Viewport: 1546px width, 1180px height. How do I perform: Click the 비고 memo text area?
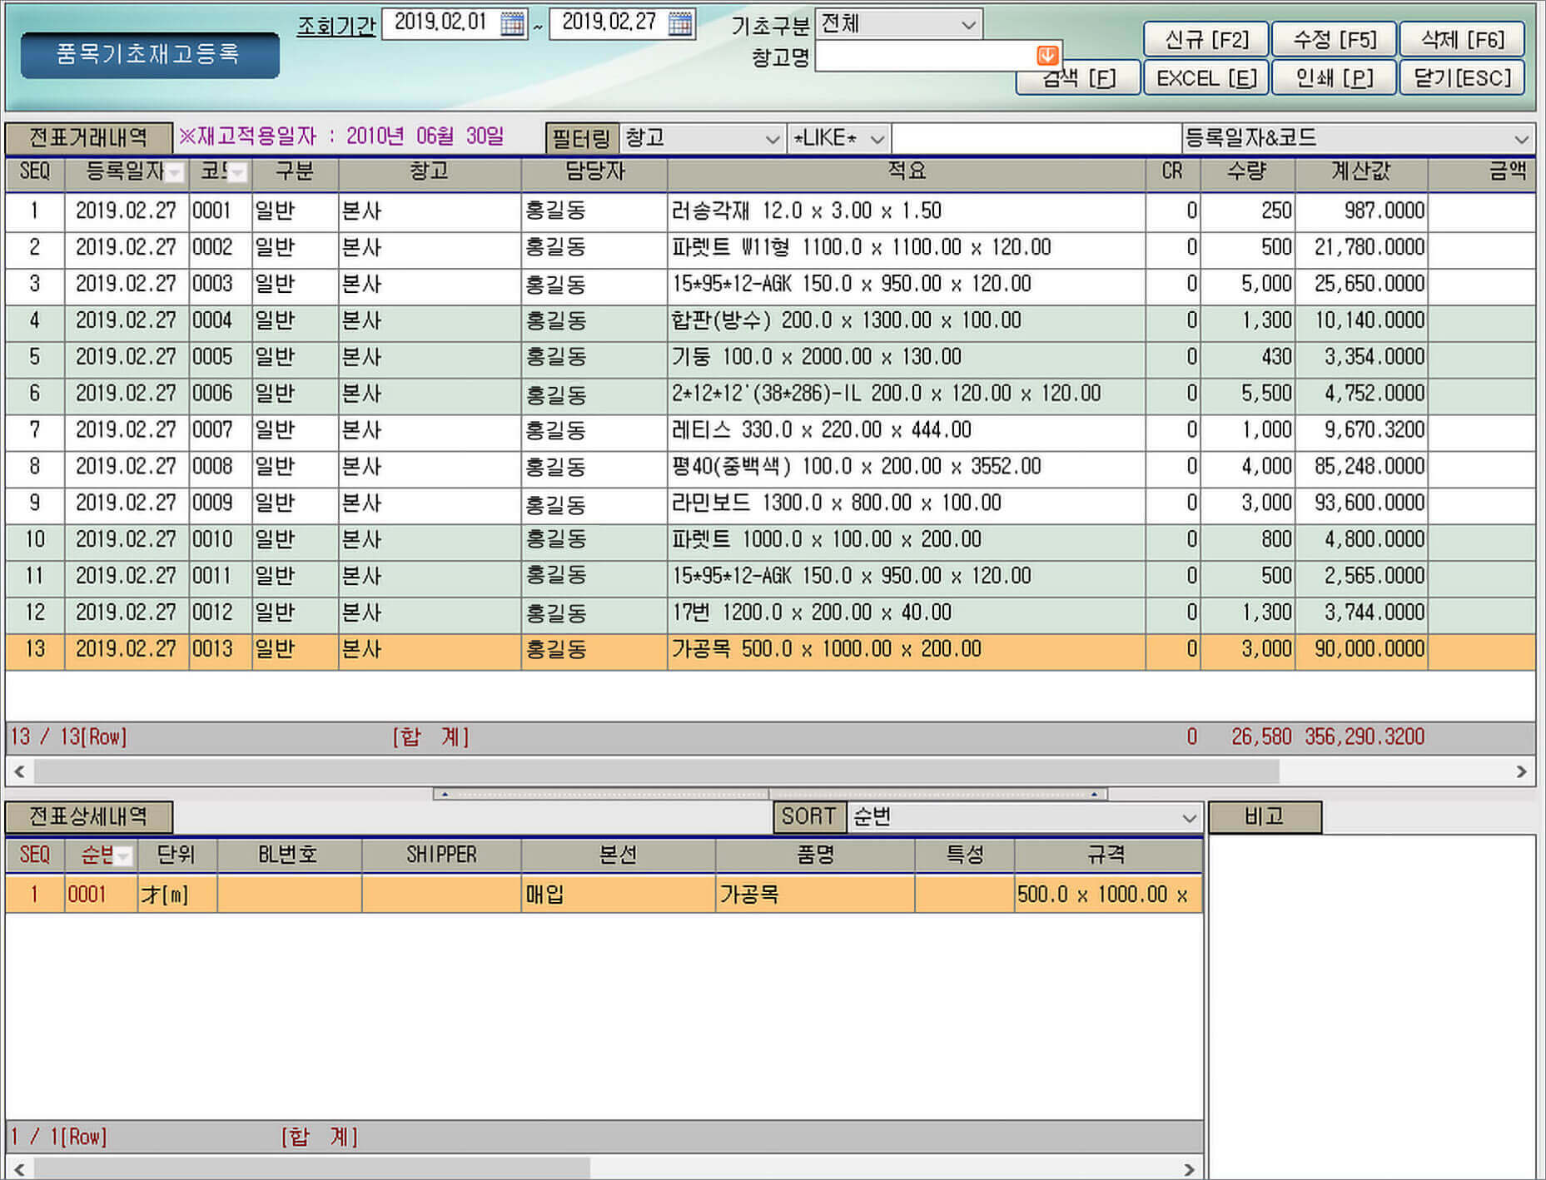click(x=1371, y=1005)
